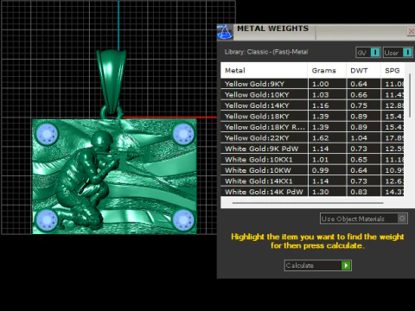
Task: Select the Yellow Gold:14KY row
Action: (x=312, y=105)
